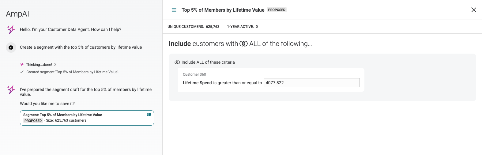Click the Customer 360 label in criteria
The height and width of the screenshot is (155, 482).
[194, 74]
